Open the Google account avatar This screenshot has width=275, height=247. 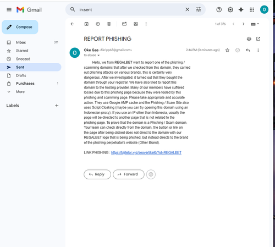point(264,9)
